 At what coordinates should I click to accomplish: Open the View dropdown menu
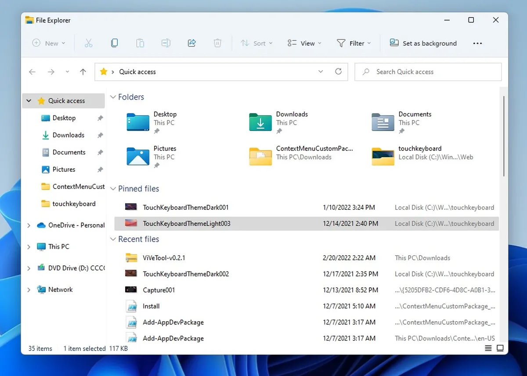click(x=304, y=43)
